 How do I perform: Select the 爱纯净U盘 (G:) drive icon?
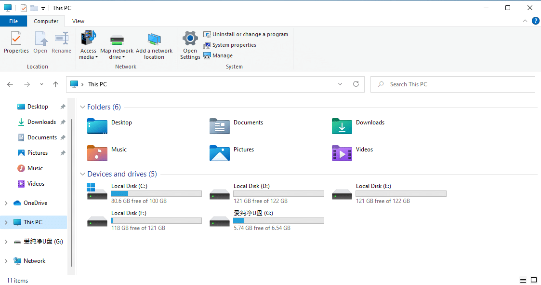(x=220, y=221)
